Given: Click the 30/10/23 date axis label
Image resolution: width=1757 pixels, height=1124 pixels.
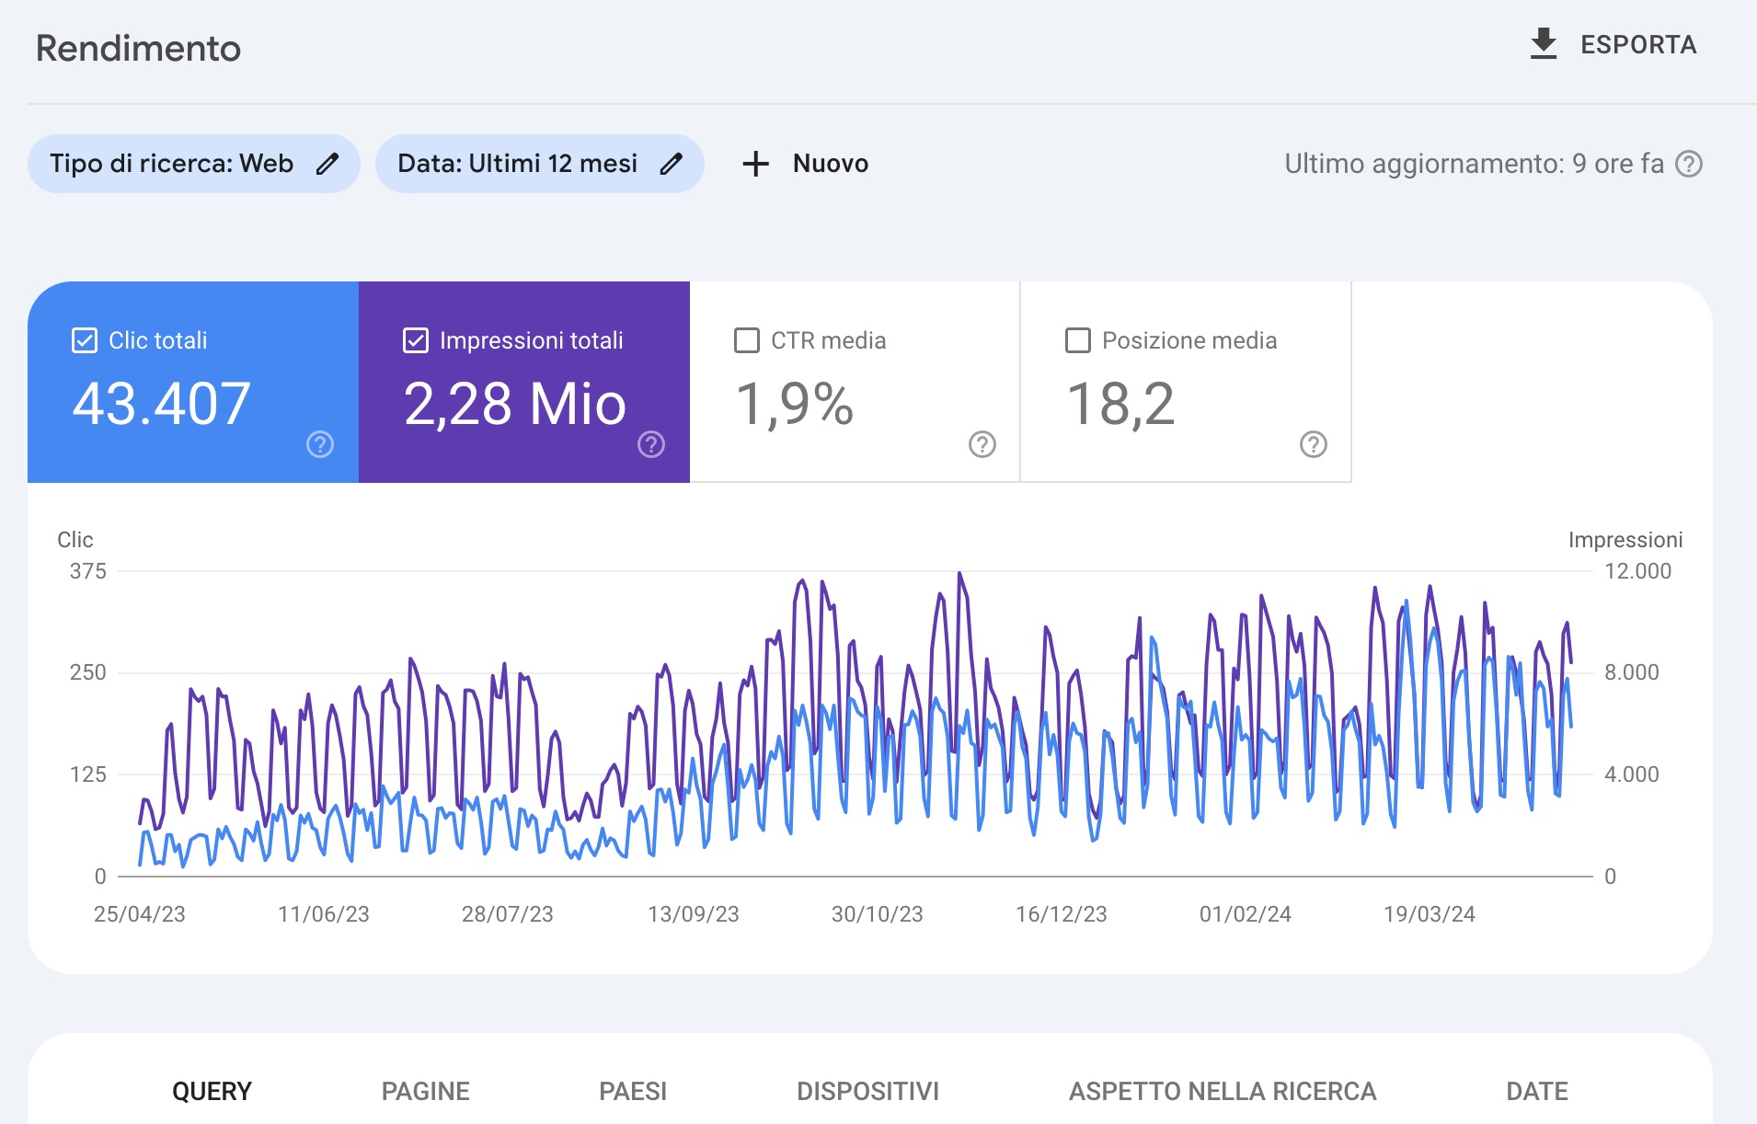Looking at the screenshot, I should click(x=878, y=914).
